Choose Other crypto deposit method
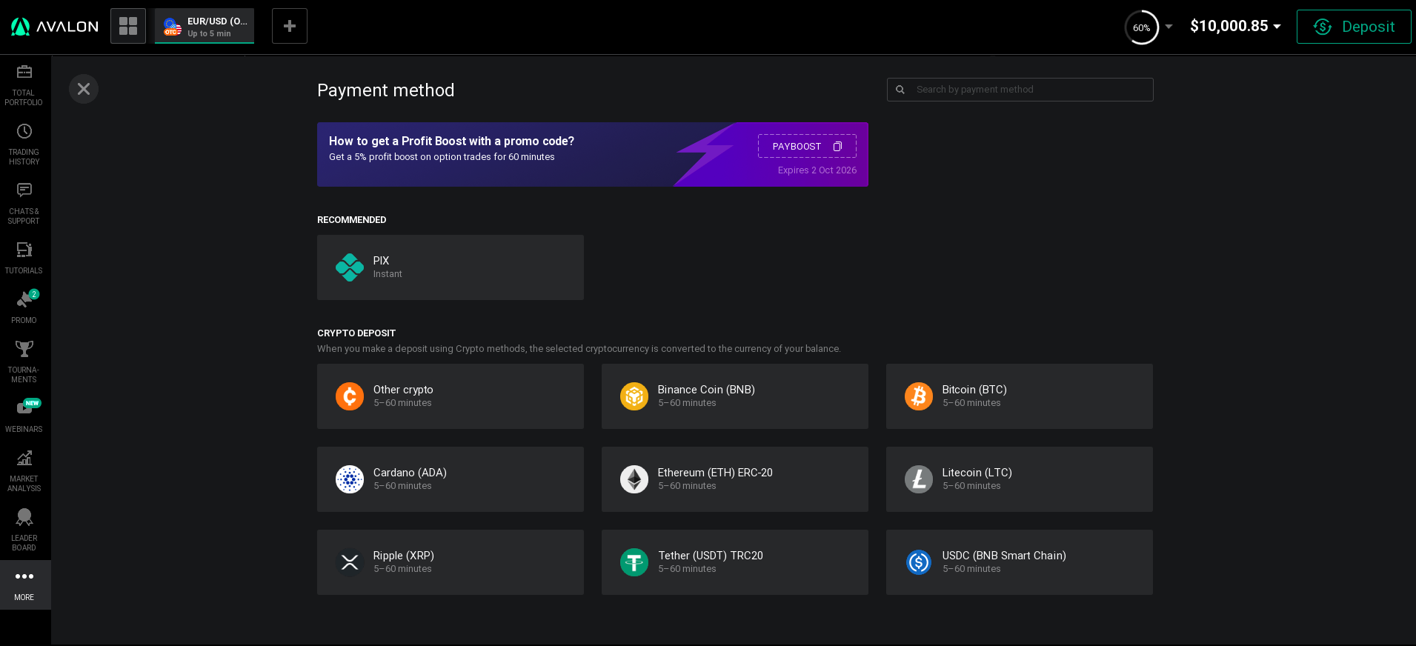This screenshot has width=1416, height=646. pyautogui.click(x=451, y=396)
